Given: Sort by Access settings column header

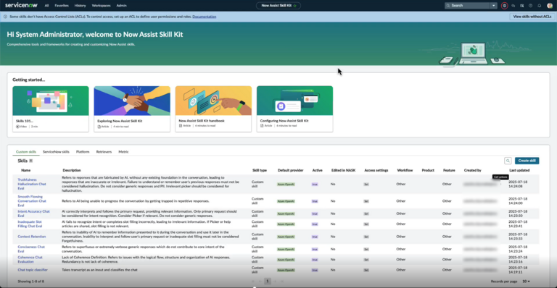Looking at the screenshot, I should pos(376,170).
